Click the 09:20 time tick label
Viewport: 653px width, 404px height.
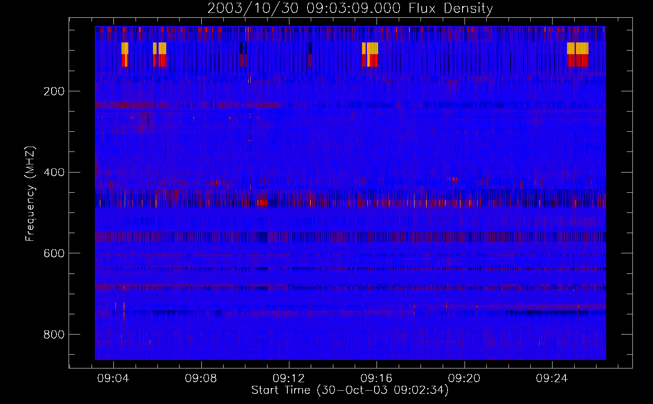point(464,379)
